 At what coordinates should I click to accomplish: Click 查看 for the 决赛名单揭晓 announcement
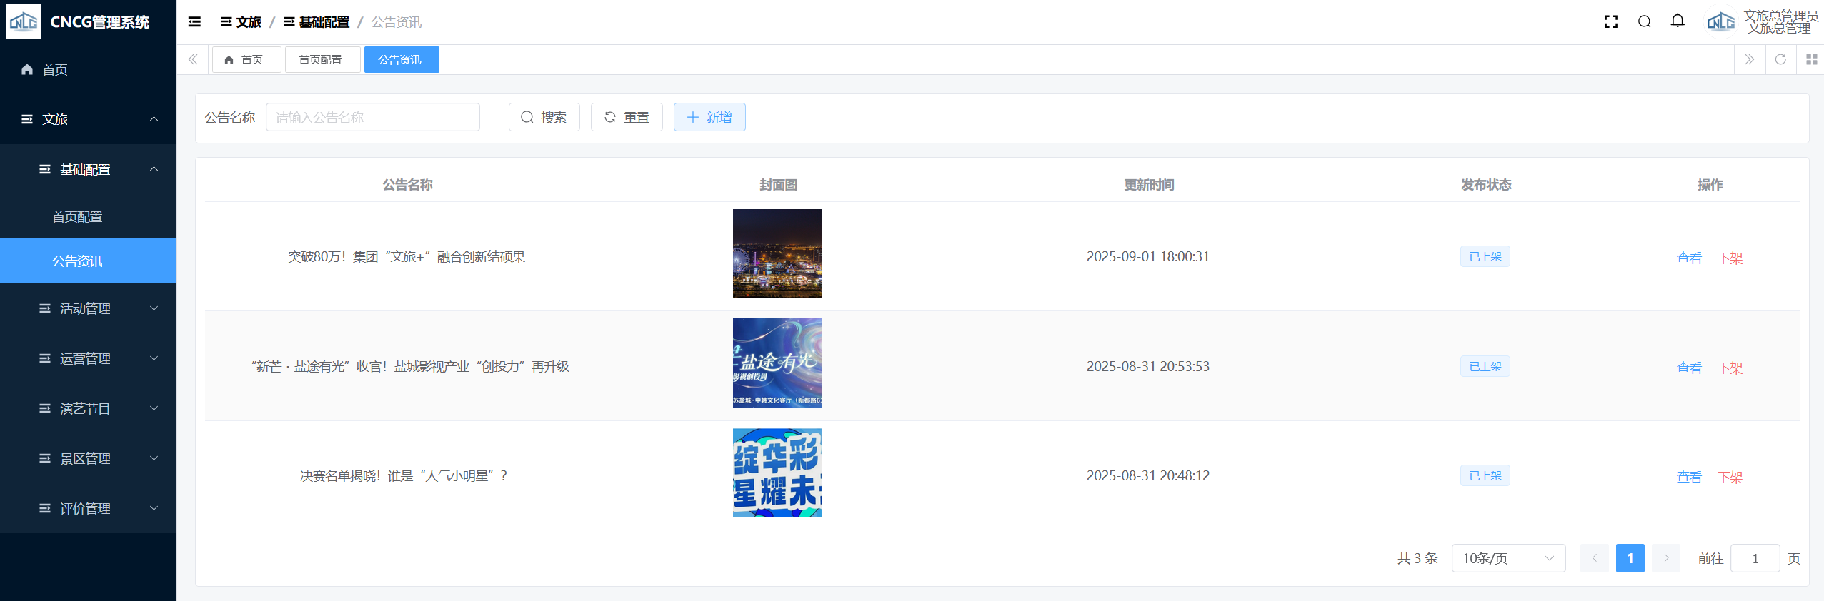pos(1689,477)
